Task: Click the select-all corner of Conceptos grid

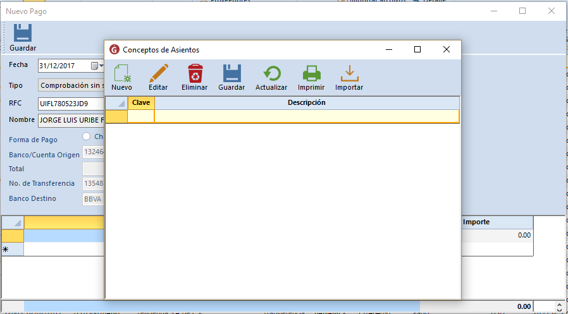Action: pos(116,103)
